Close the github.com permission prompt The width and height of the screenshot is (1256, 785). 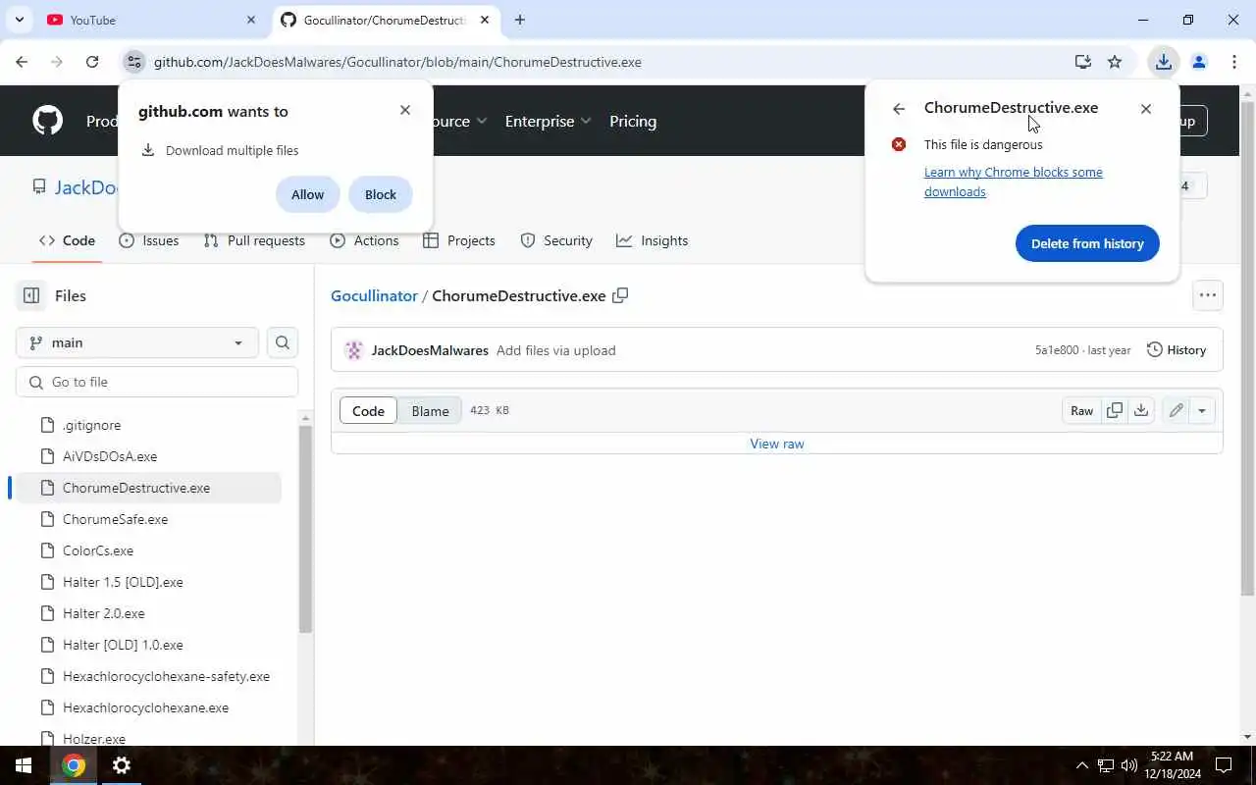tap(405, 110)
